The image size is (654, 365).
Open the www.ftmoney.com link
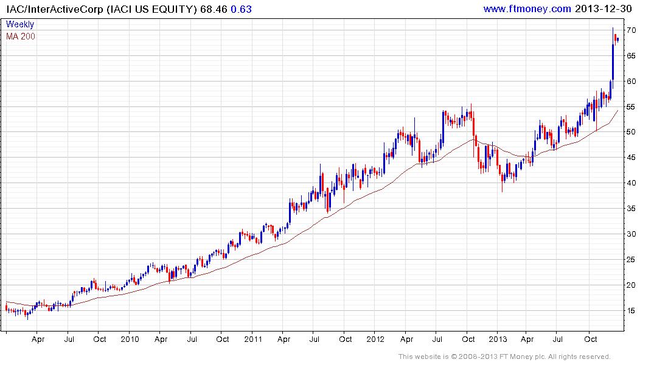tap(527, 9)
